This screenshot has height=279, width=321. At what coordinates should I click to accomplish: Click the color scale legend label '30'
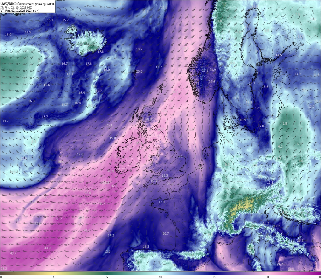(267, 277)
